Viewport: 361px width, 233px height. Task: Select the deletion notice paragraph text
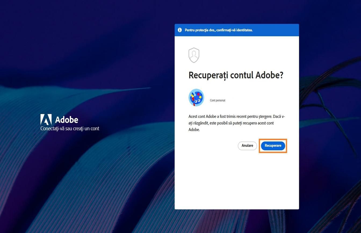(x=236, y=123)
